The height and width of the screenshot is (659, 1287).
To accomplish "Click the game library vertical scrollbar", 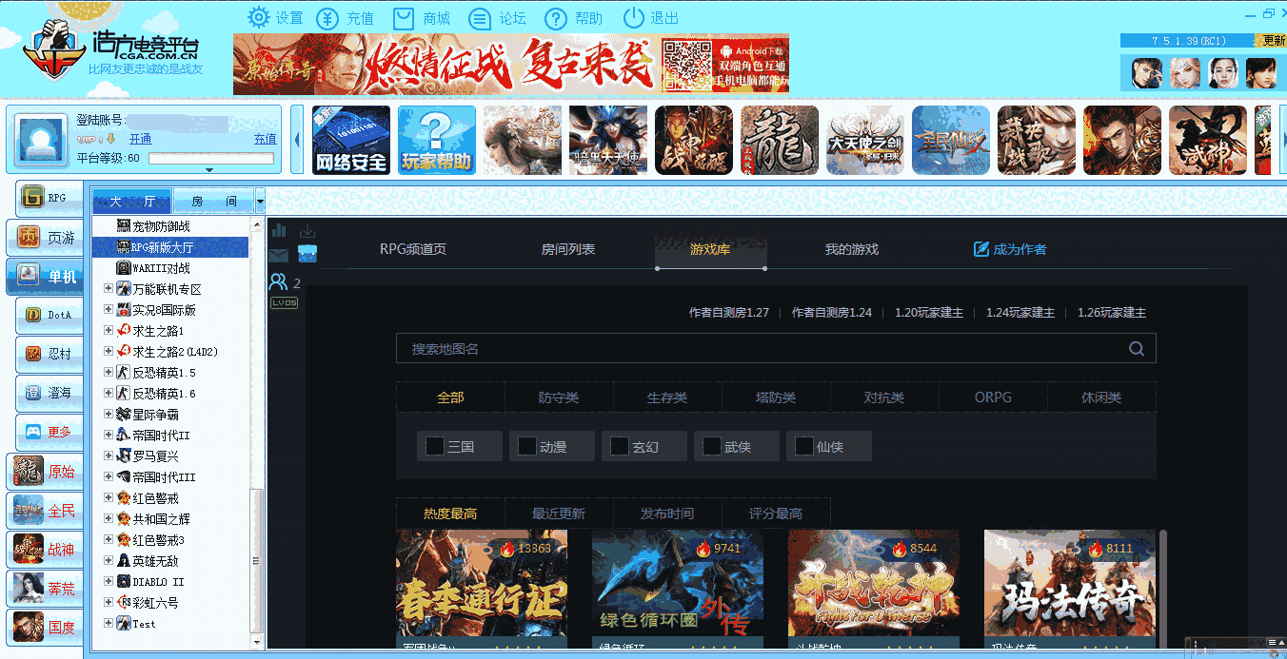I will click(x=1162, y=590).
